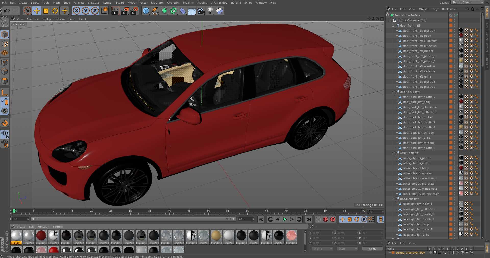Switch to Texture mode checker icon

tap(5, 44)
